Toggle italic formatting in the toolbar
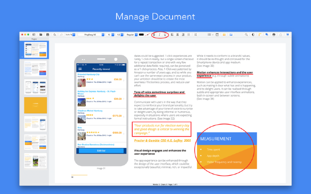Screen dimensions: 311x194 click(160, 35)
